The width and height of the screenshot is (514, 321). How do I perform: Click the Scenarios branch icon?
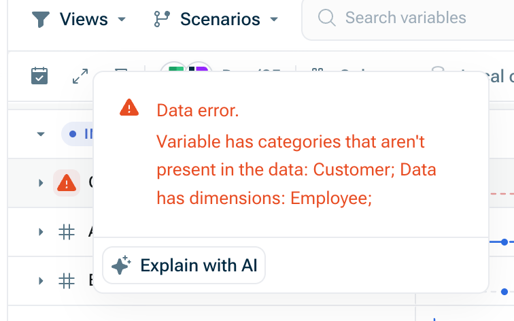[162, 19]
